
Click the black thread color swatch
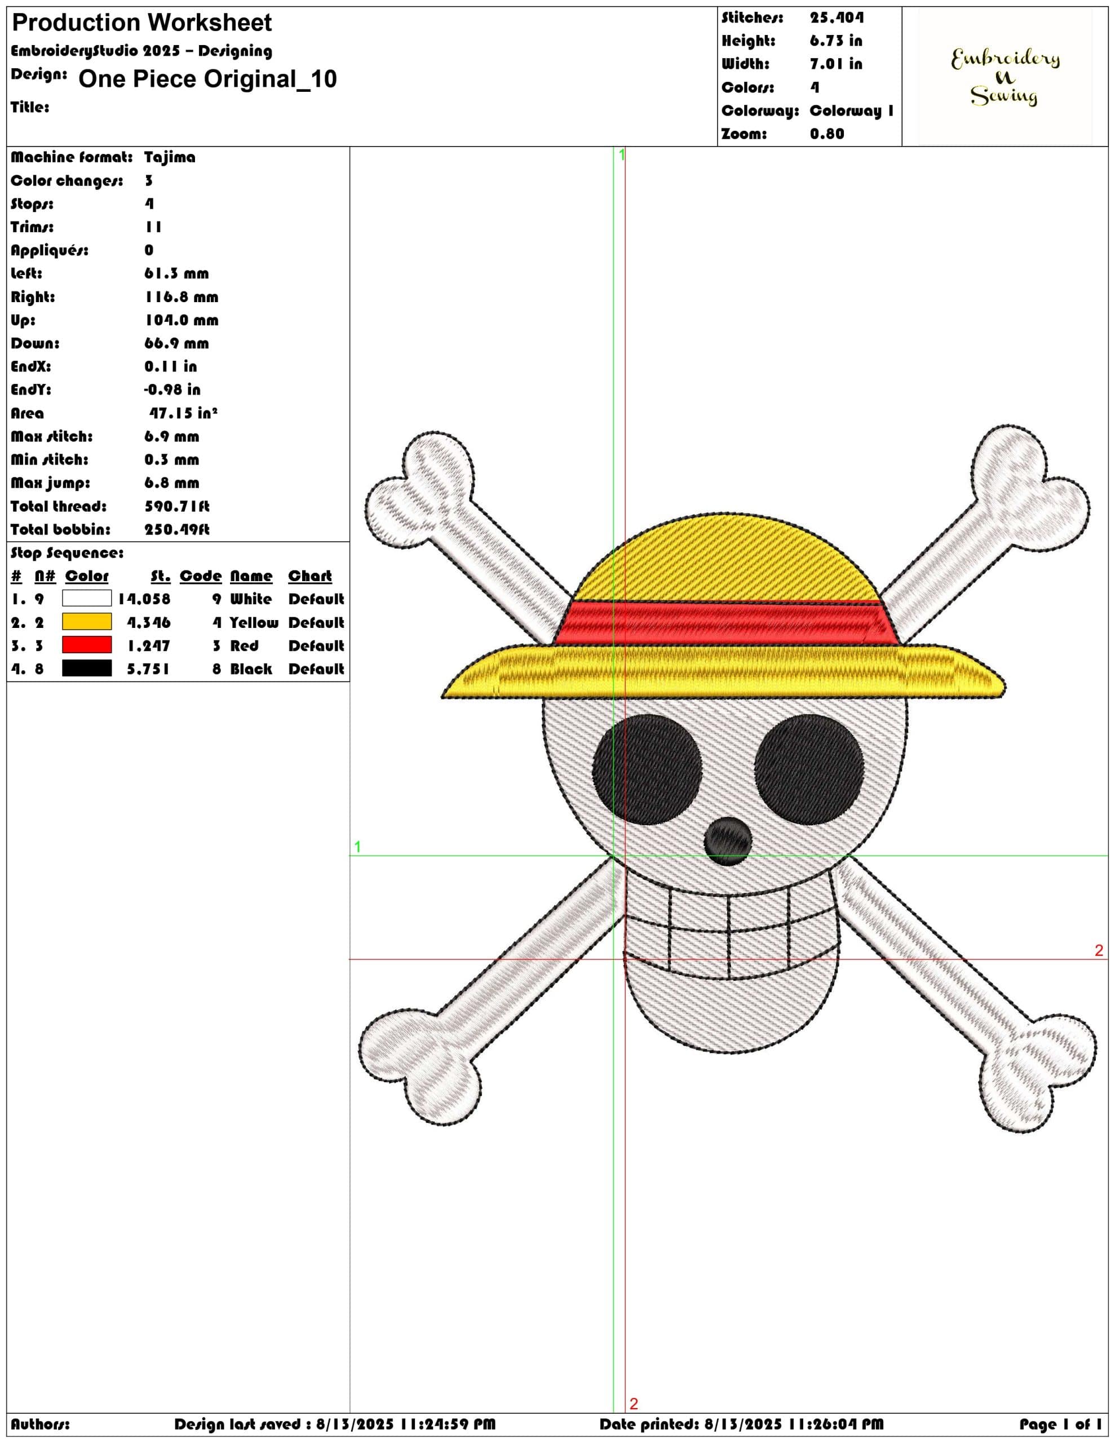tap(87, 668)
